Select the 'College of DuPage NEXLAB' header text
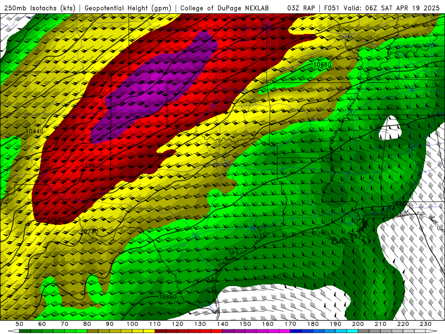445x334 pixels. coord(224,8)
